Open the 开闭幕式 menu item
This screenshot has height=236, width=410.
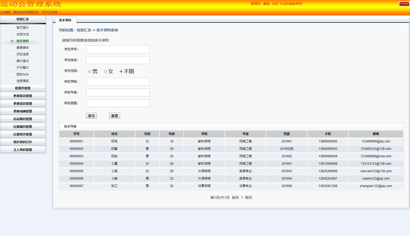click(23, 68)
